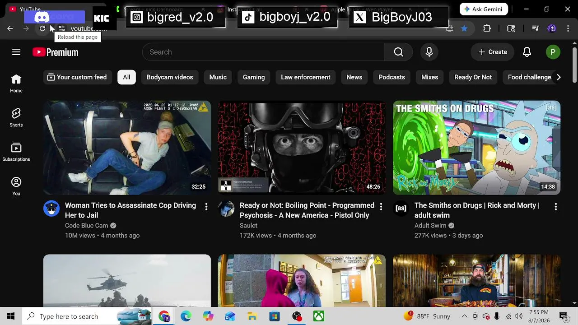Select the News filter chip
The image size is (578, 325).
click(354, 77)
